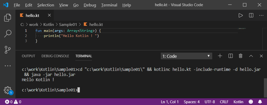Image resolution: width=267 pixels, height=105 pixels.
Task: Select the hello.kt editor tab
Action: [34, 15]
